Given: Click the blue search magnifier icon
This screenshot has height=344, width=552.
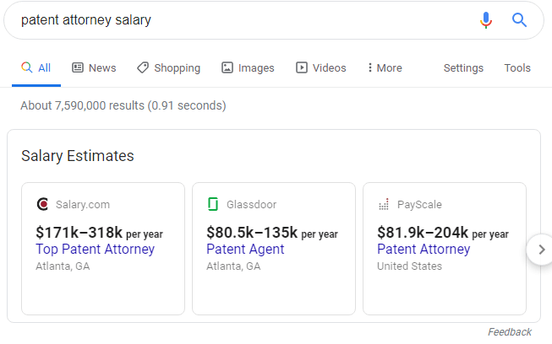Looking at the screenshot, I should [x=520, y=20].
